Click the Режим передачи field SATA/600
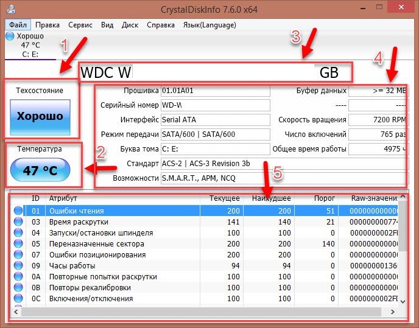 tap(216, 134)
